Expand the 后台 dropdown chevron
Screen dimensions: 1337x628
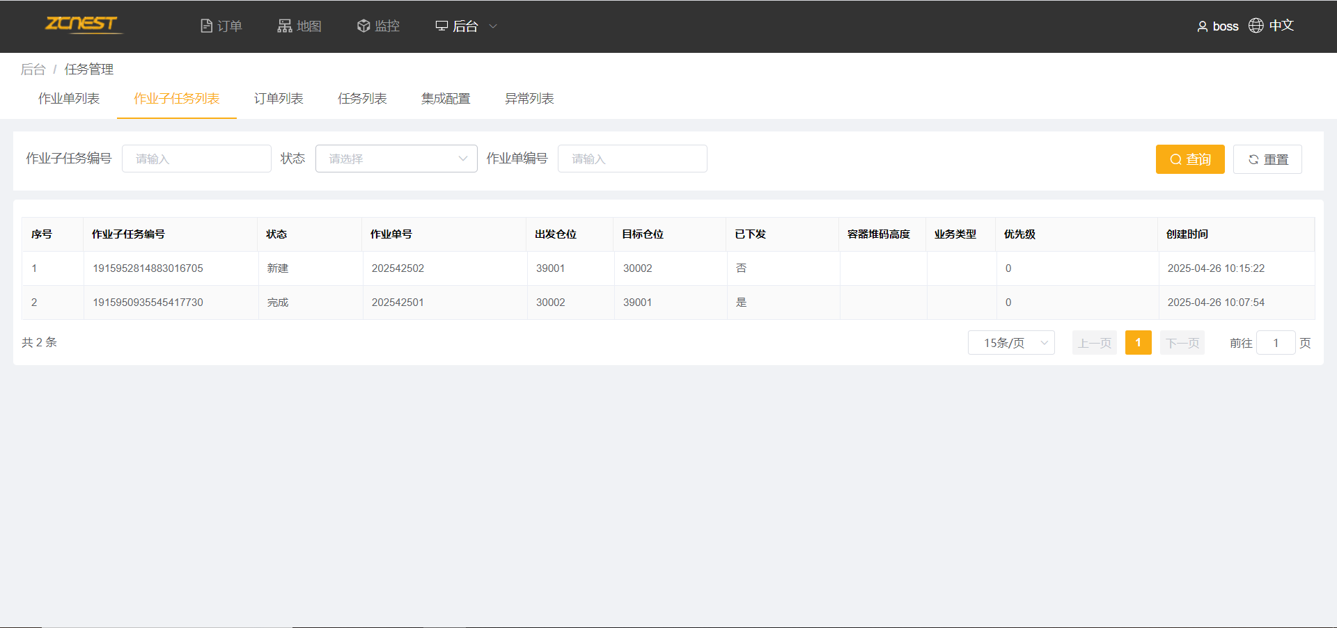click(493, 26)
